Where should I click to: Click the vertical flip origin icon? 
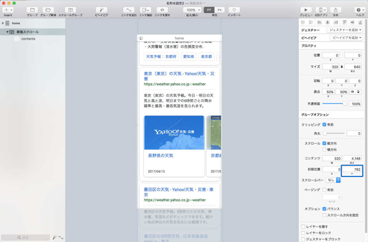(358, 92)
